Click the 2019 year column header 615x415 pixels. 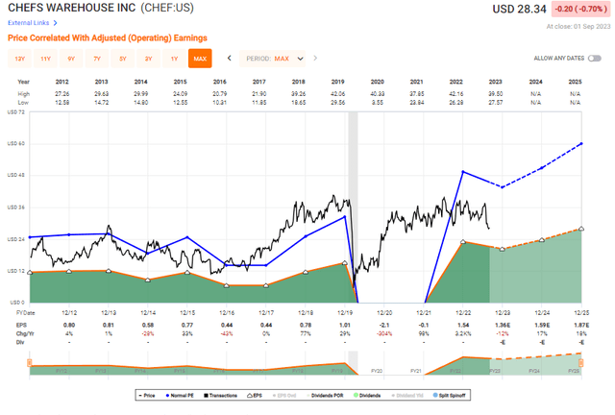coord(337,82)
